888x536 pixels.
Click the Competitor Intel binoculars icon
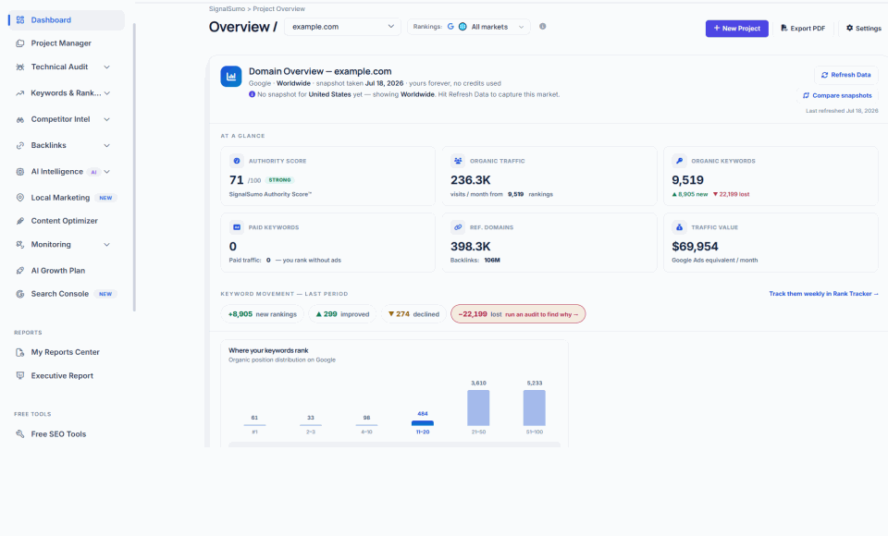coord(20,119)
